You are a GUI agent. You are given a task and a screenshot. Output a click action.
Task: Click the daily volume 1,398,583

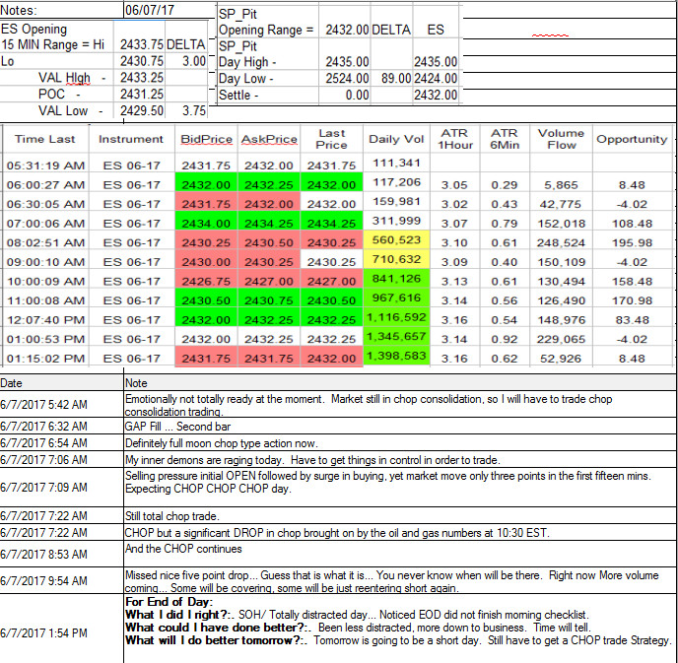point(396,357)
